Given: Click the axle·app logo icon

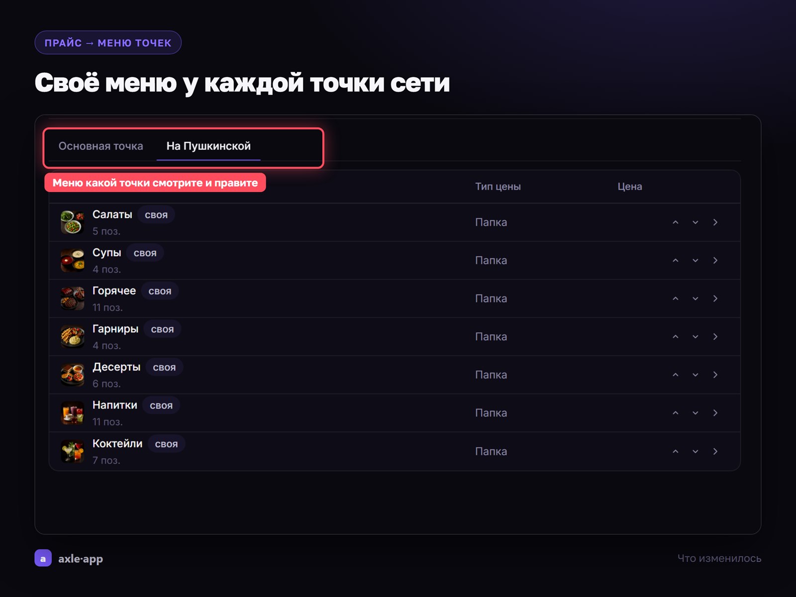Looking at the screenshot, I should (43, 558).
